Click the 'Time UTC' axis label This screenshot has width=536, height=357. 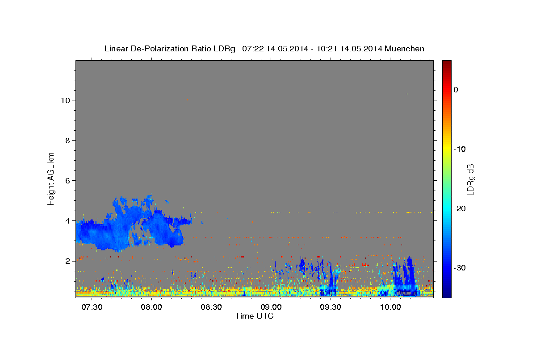pos(254,316)
